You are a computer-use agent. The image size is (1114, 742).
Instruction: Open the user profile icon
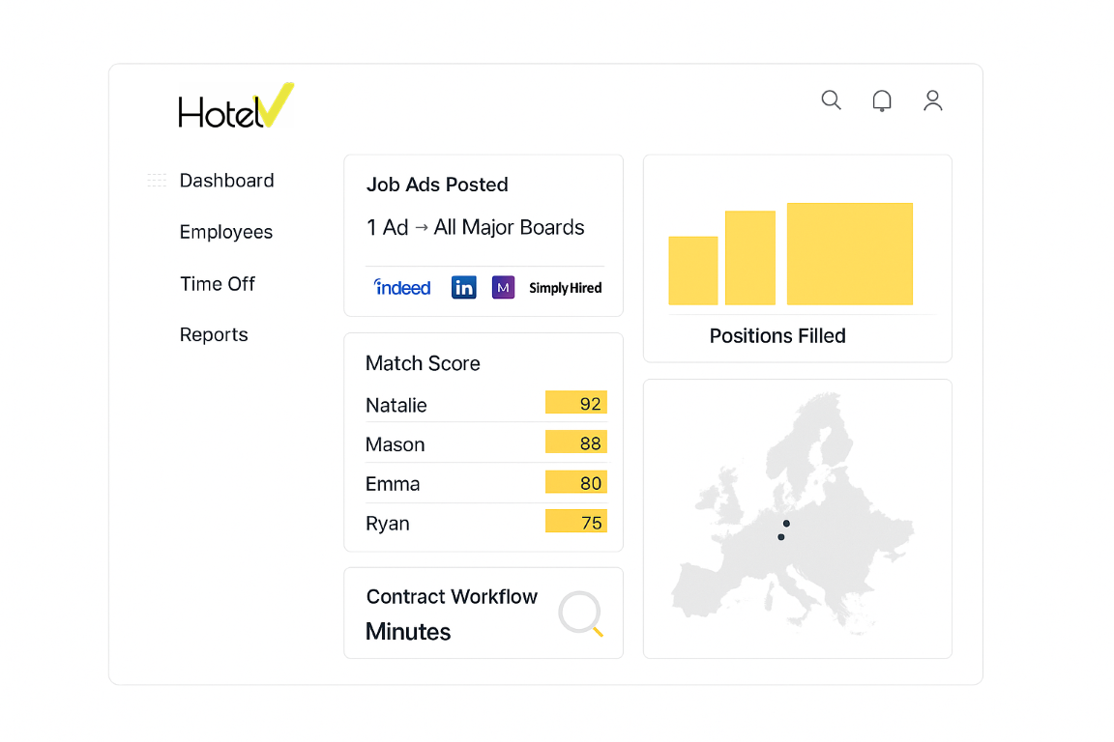point(932,100)
